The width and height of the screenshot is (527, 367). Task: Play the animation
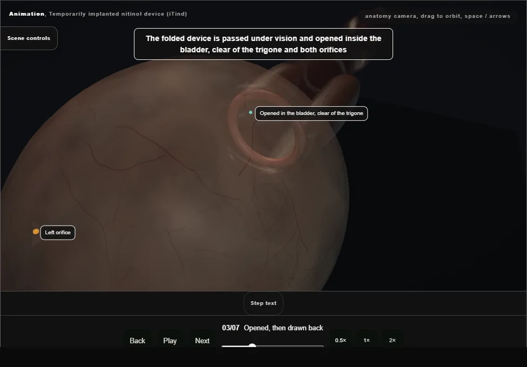click(170, 341)
